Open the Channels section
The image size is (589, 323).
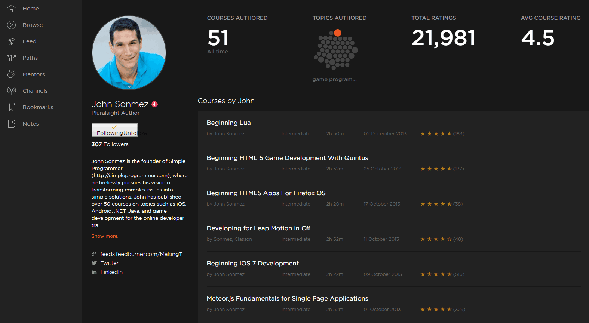35,91
